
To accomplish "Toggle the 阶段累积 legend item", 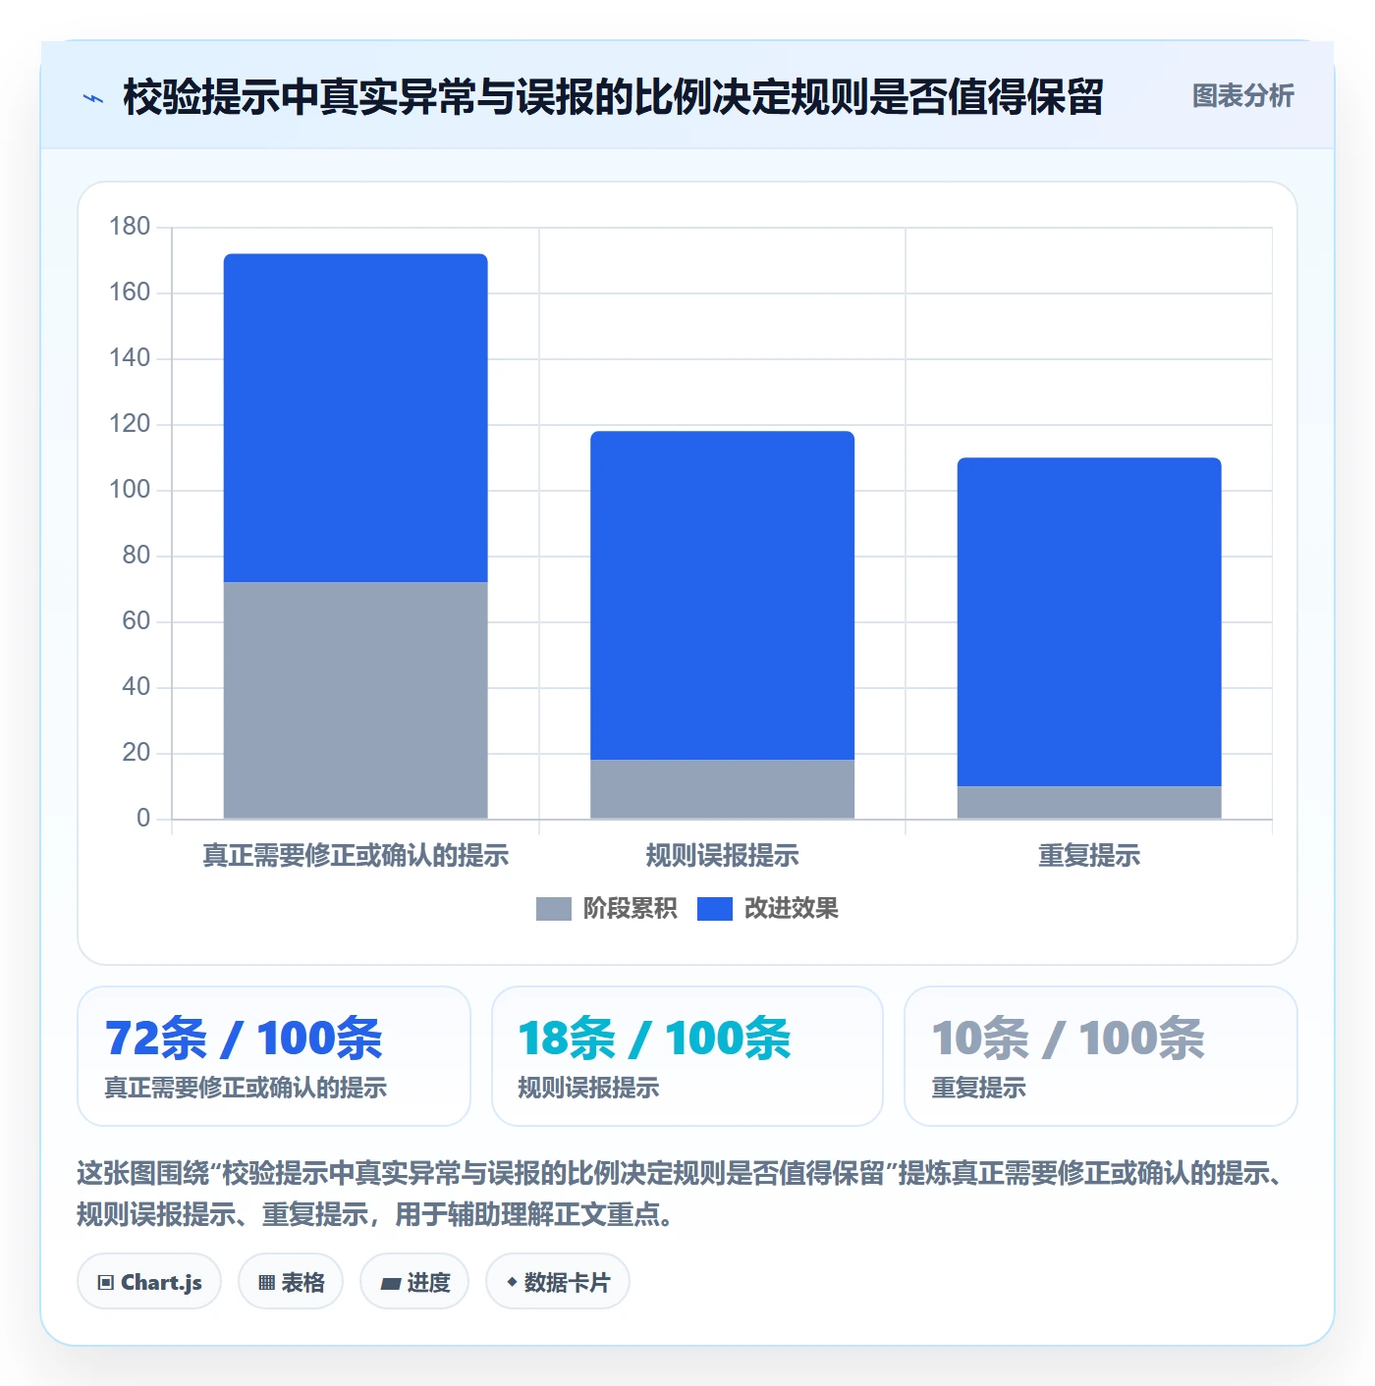I will click(x=606, y=908).
